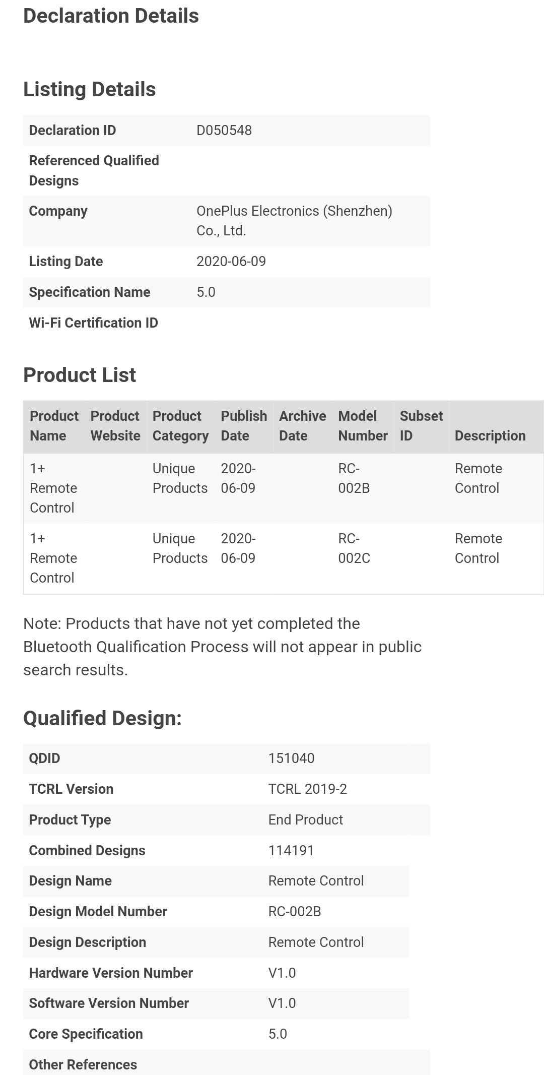This screenshot has height=1075, width=544.
Task: Click the Model Number column header
Action: click(363, 426)
